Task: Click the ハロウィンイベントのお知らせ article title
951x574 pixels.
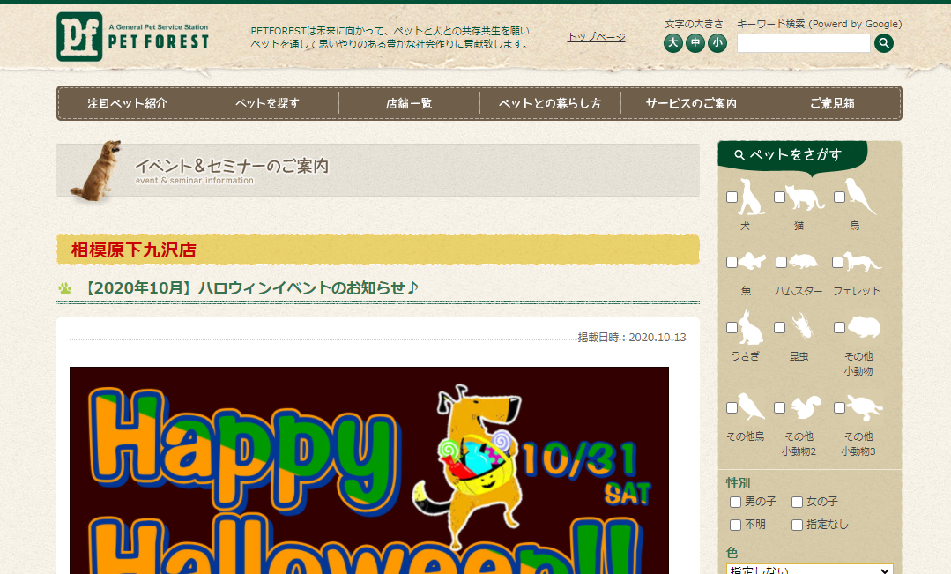Action: coord(249,287)
